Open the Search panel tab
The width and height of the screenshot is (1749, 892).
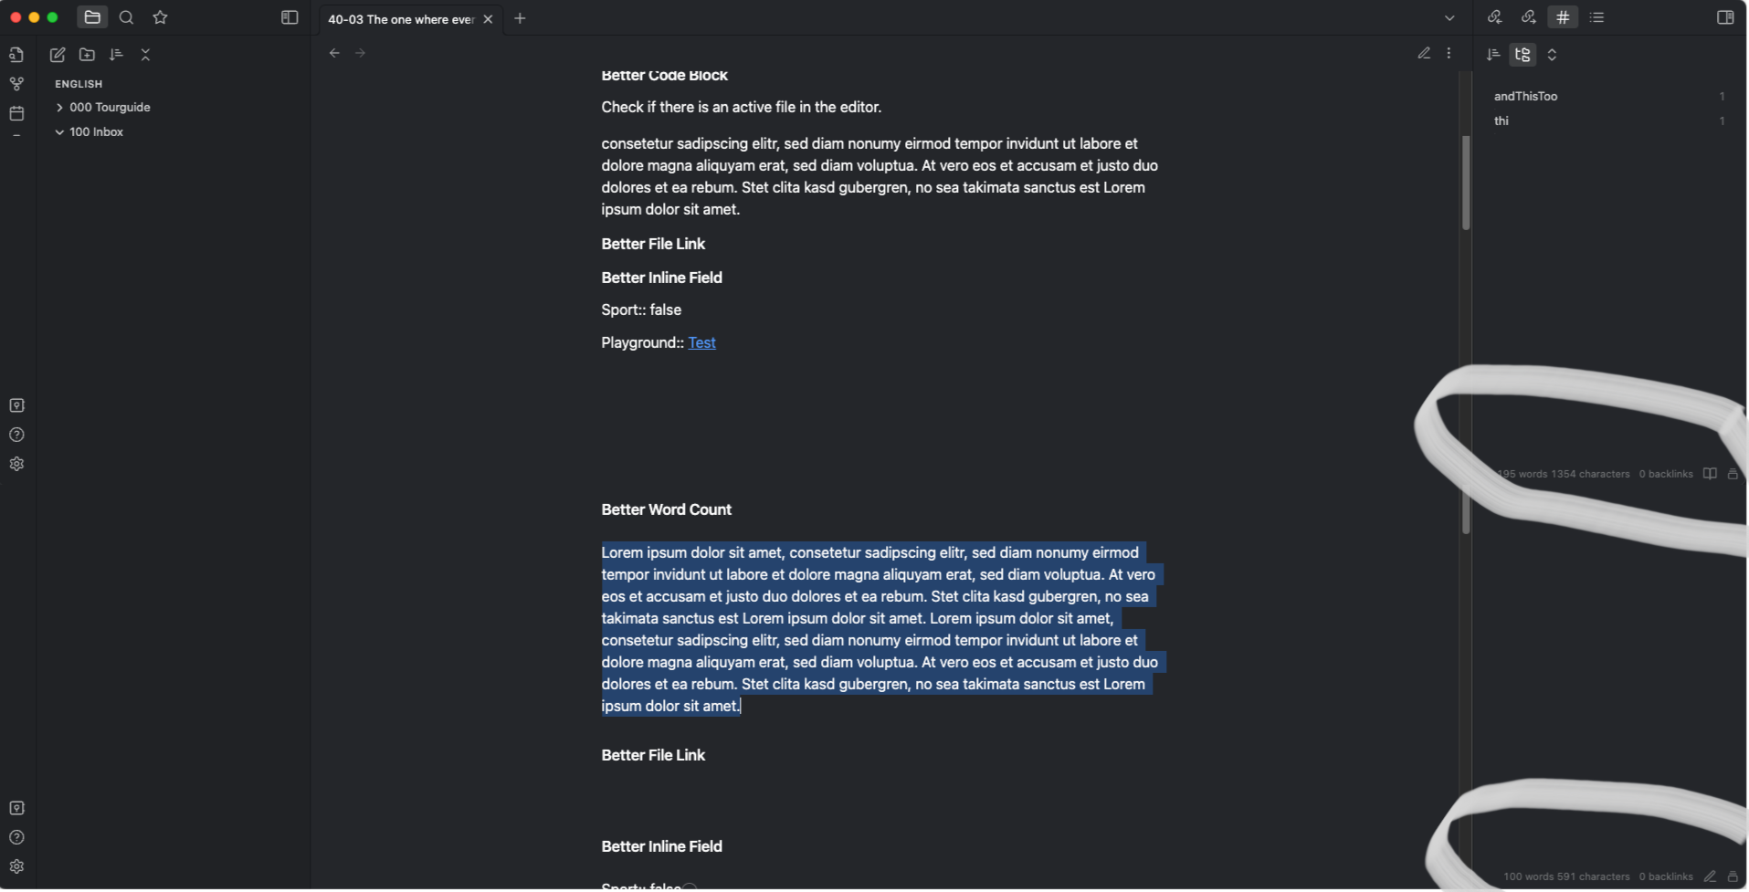point(126,17)
